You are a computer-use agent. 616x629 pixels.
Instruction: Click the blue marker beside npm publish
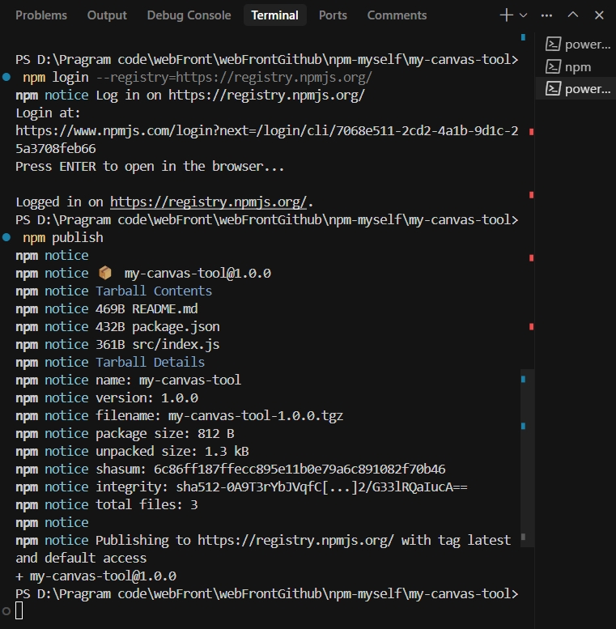tap(6, 238)
